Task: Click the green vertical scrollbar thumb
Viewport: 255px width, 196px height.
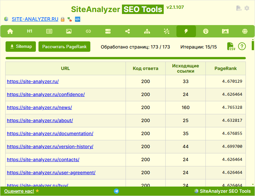Action: (x=253, y=46)
